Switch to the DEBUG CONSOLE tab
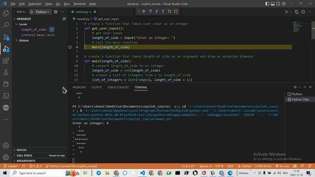315x177 pixels. click(118, 88)
